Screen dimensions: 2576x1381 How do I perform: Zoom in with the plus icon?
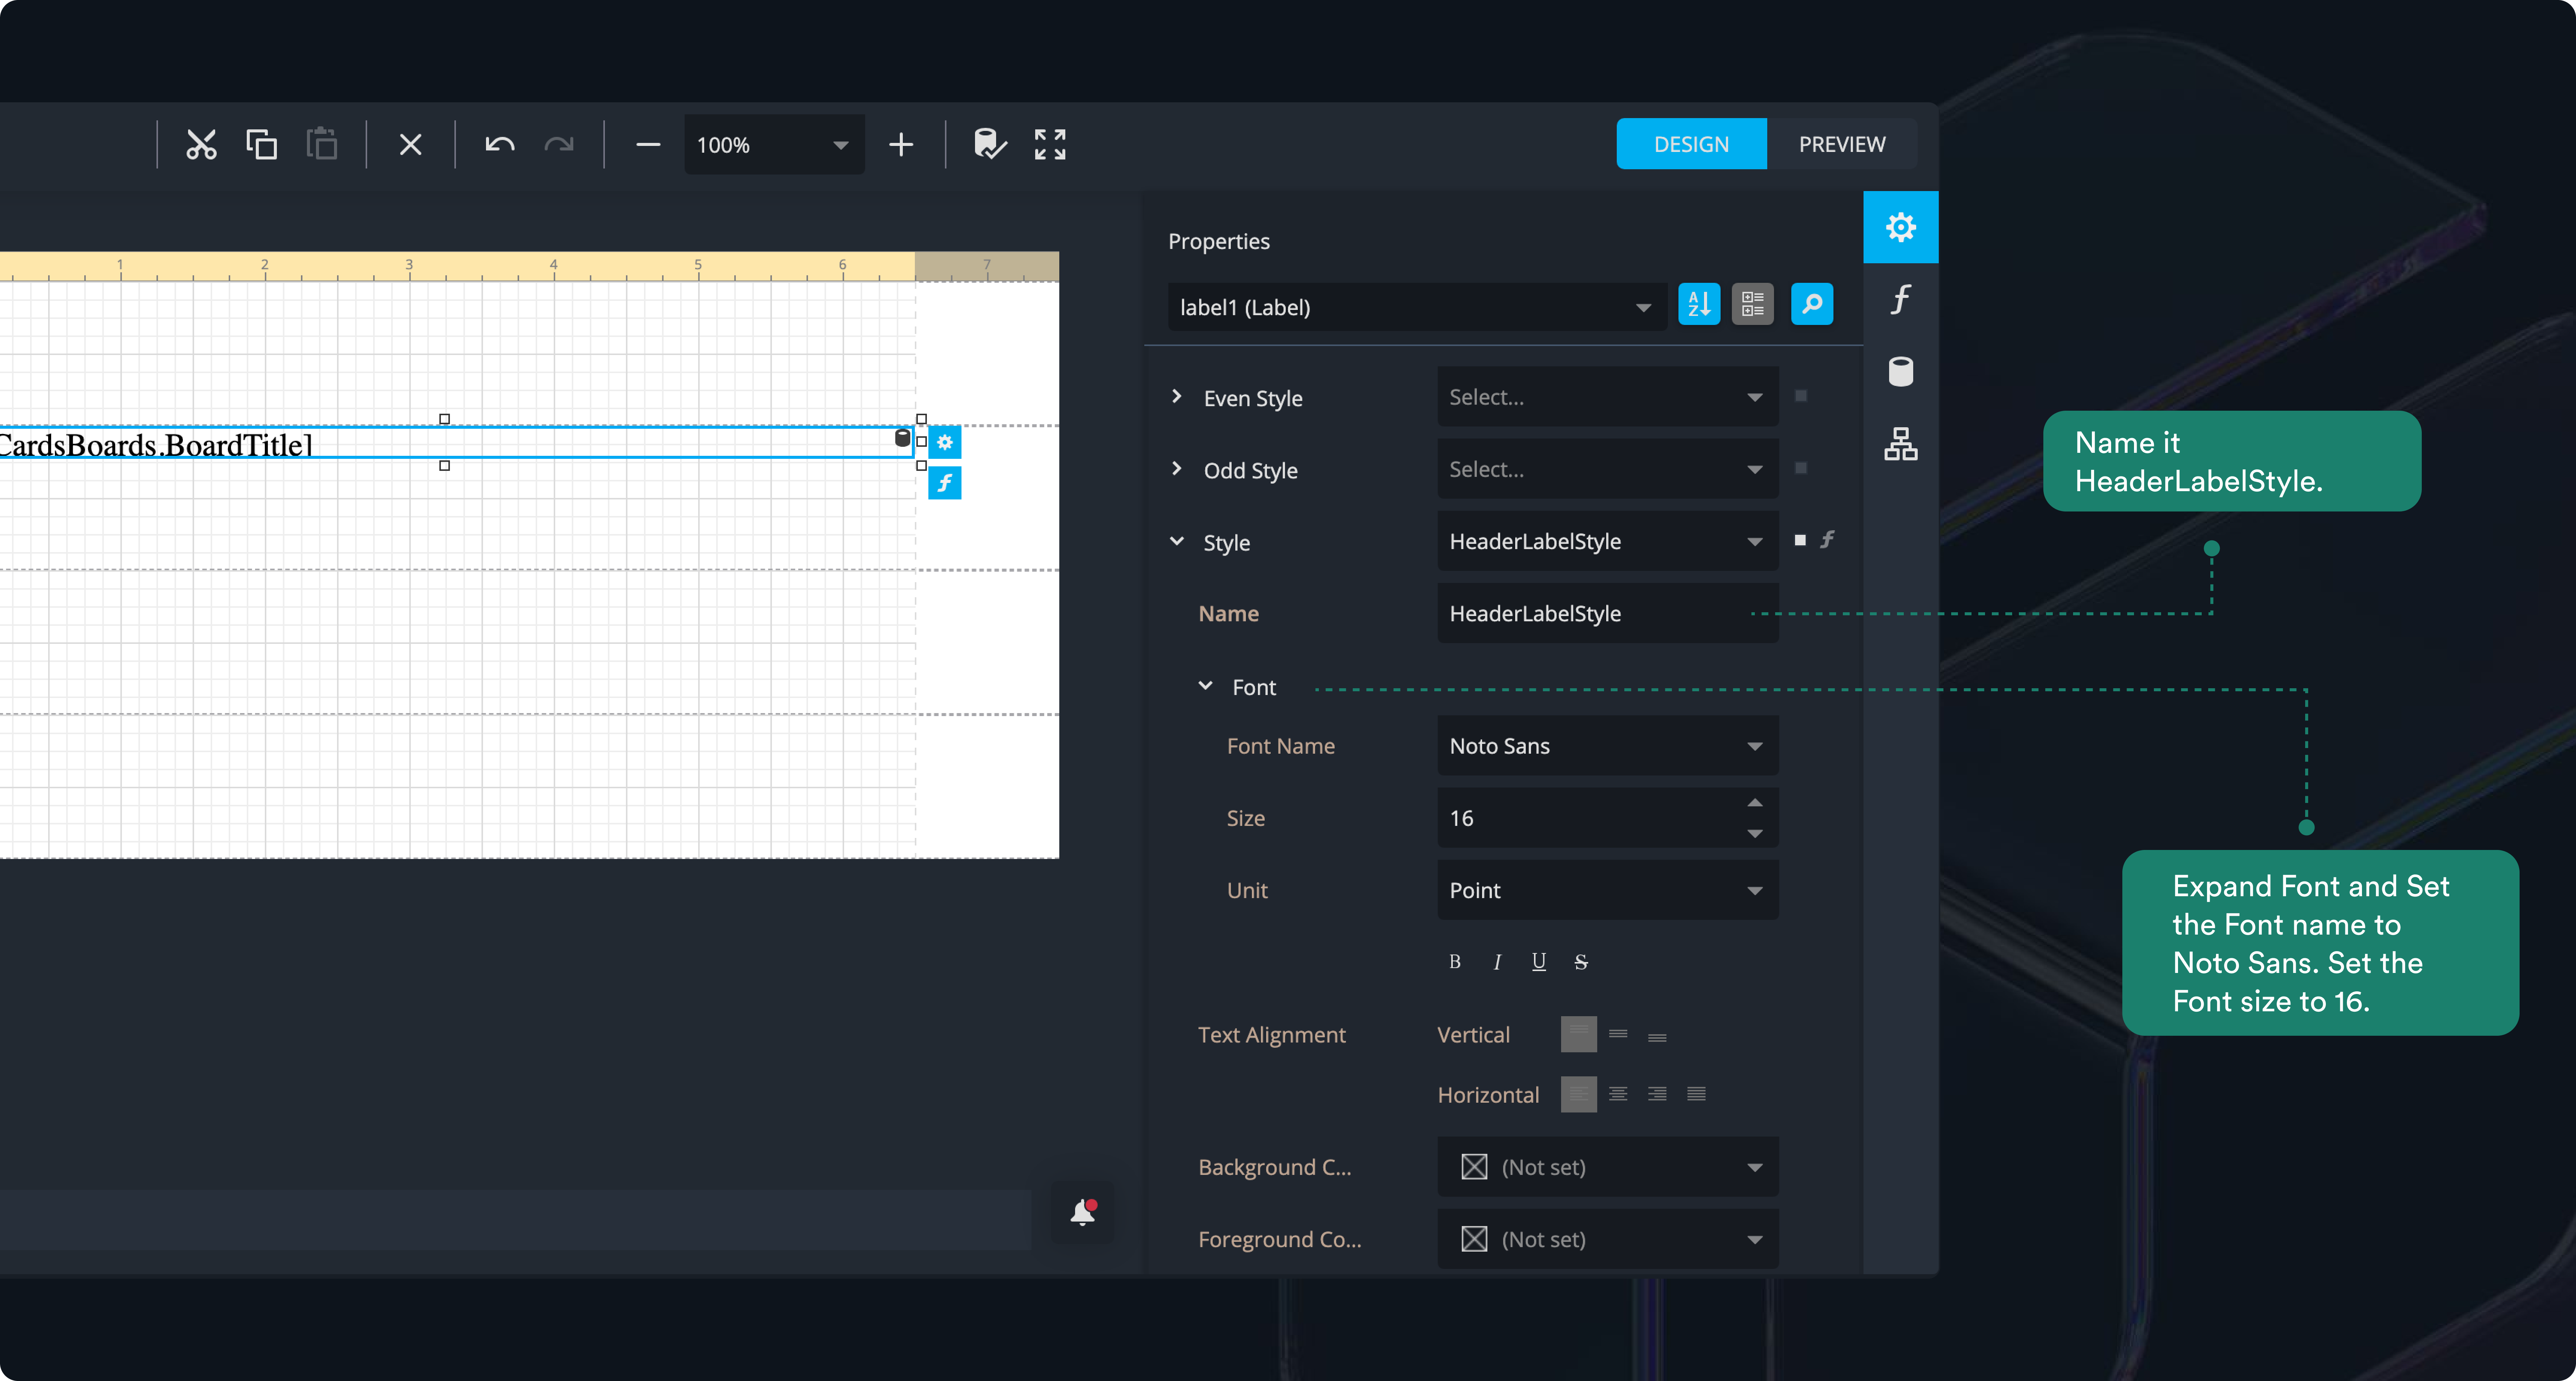(x=901, y=145)
